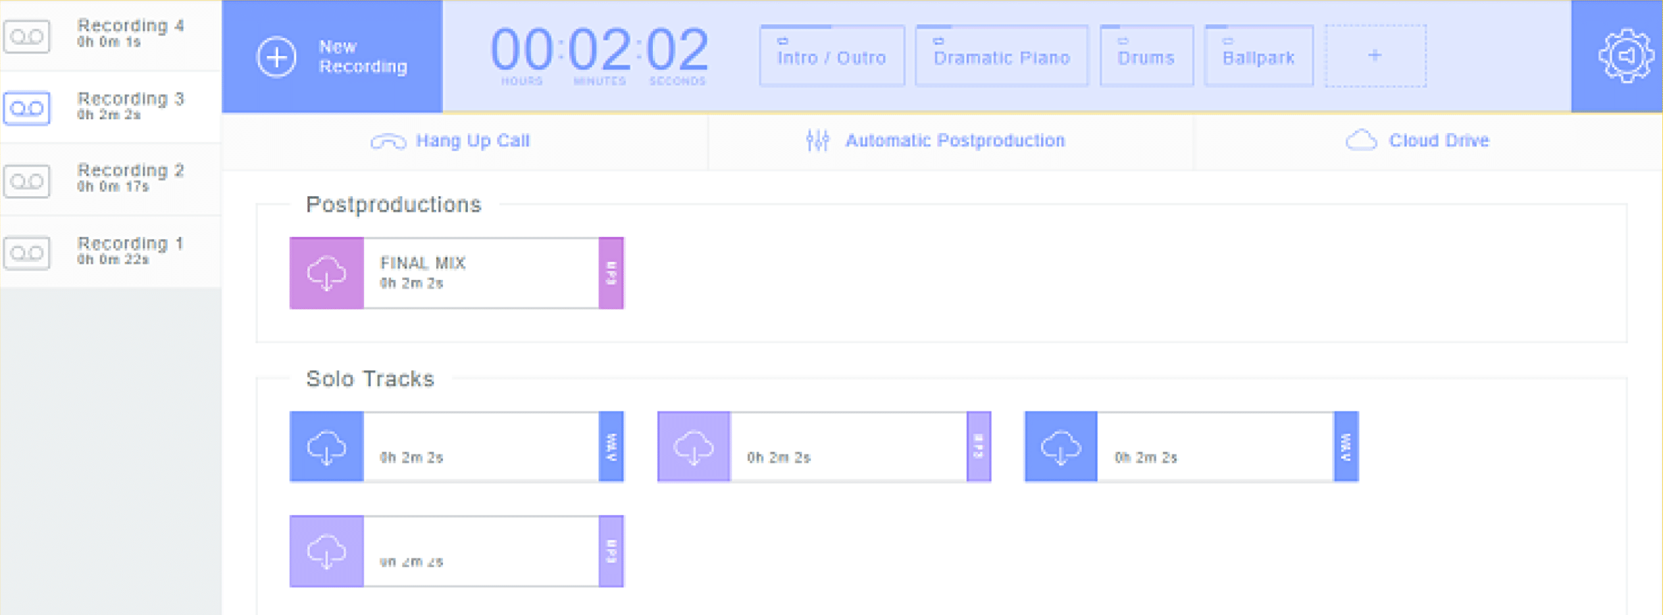This screenshot has width=1663, height=615.
Task: Click the Recording 3 tape icon
Action: pyautogui.click(x=27, y=108)
